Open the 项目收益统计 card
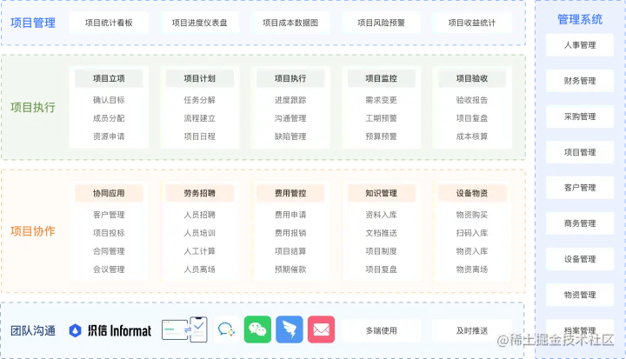 click(x=472, y=23)
